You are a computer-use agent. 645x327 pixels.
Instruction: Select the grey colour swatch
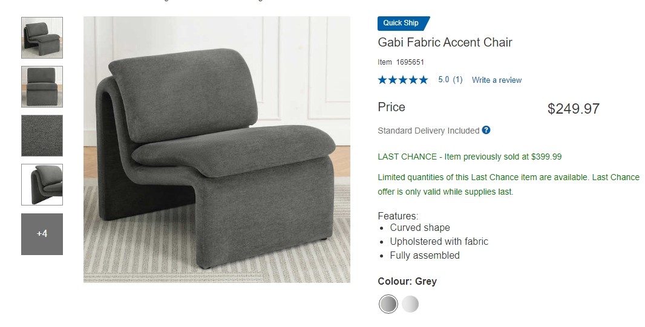pyautogui.click(x=388, y=305)
